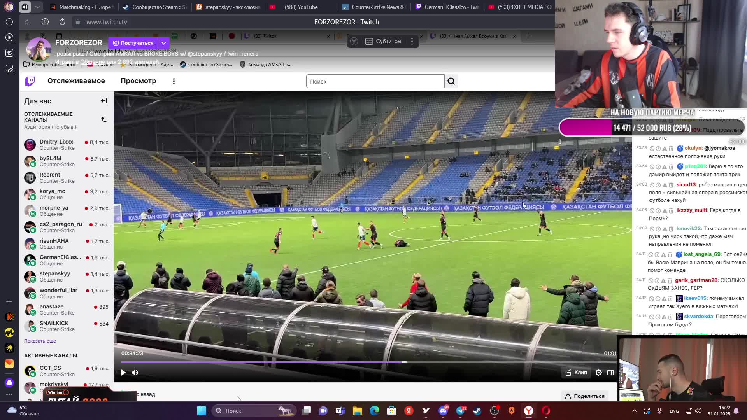Reload the page with refresh icon

click(62, 22)
